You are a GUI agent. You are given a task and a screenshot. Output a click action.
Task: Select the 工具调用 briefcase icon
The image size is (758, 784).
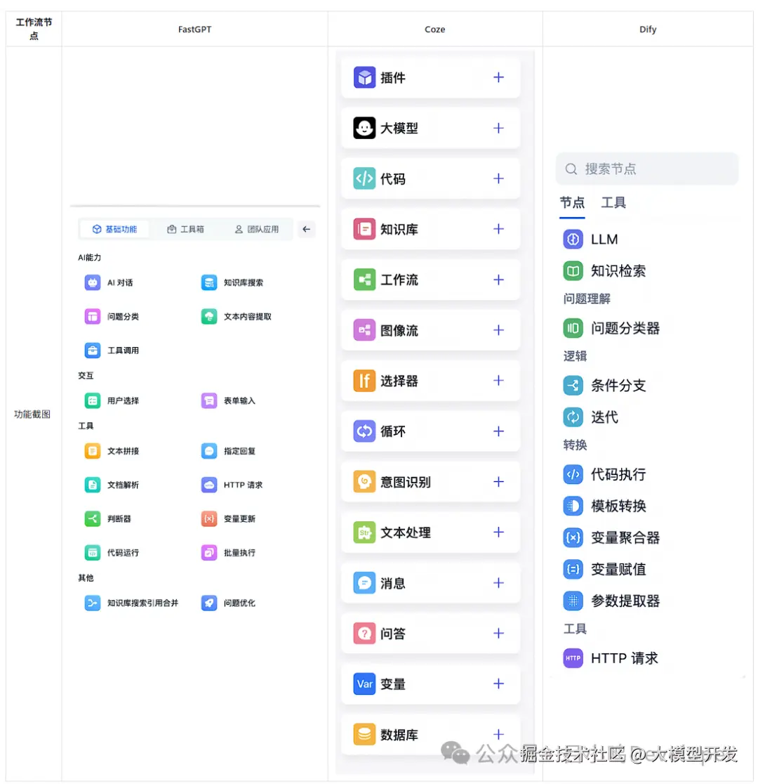pos(93,351)
